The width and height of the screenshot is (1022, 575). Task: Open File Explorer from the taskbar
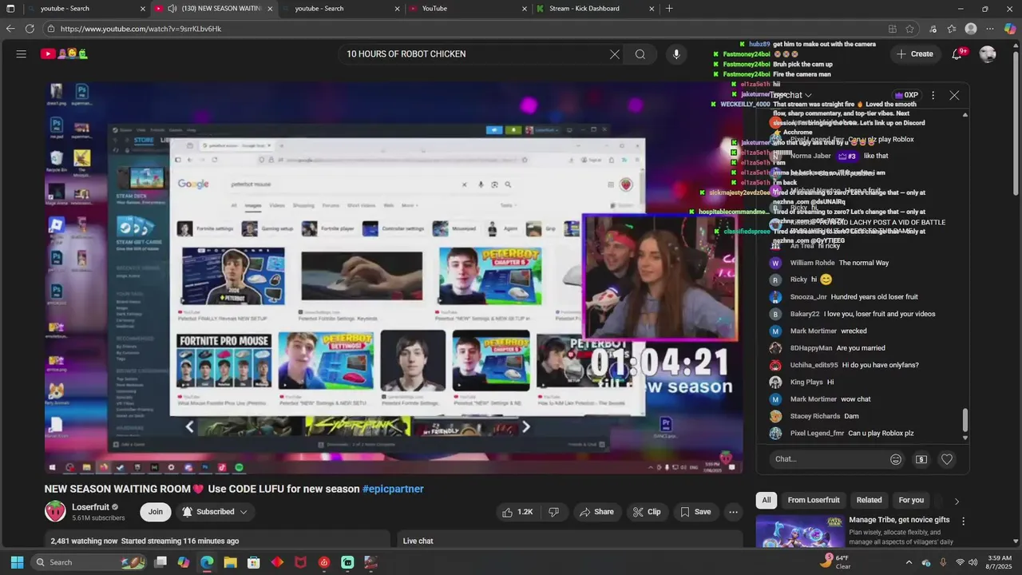pos(230,562)
